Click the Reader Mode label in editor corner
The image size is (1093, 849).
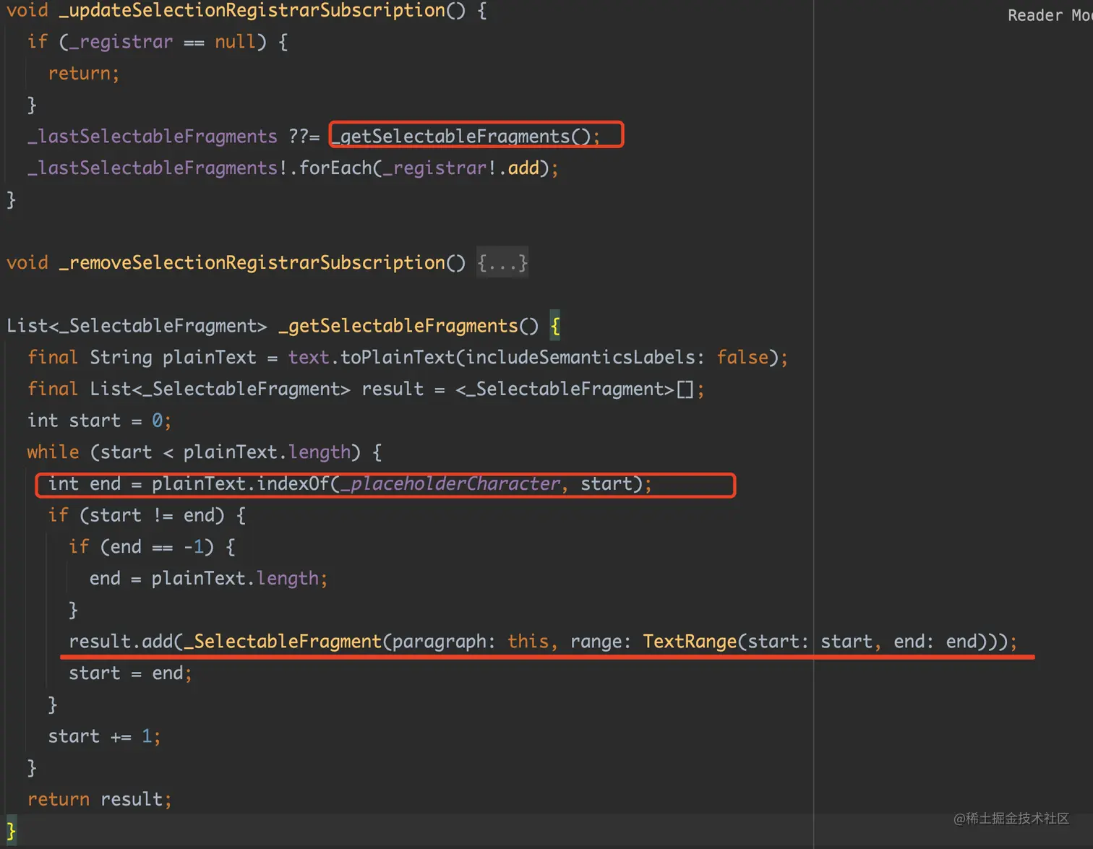tap(1050, 15)
